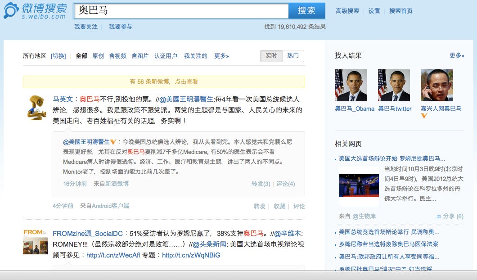Click the V badge under 嘉兴人网奥巴马

[x=424, y=116]
